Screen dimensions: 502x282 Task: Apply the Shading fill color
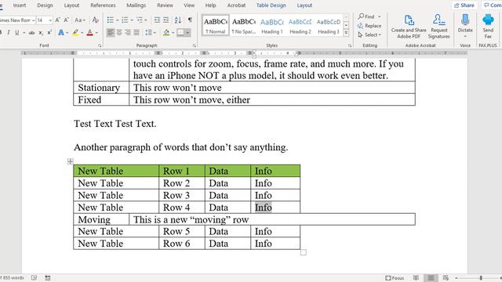tap(166, 33)
